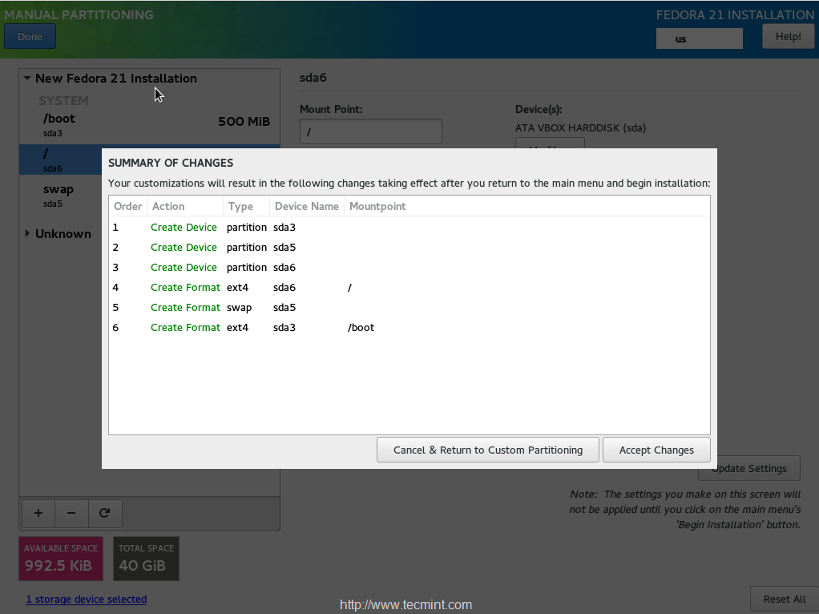Viewport: 819px width, 614px height.
Task: Click the Done button
Action: click(x=30, y=37)
